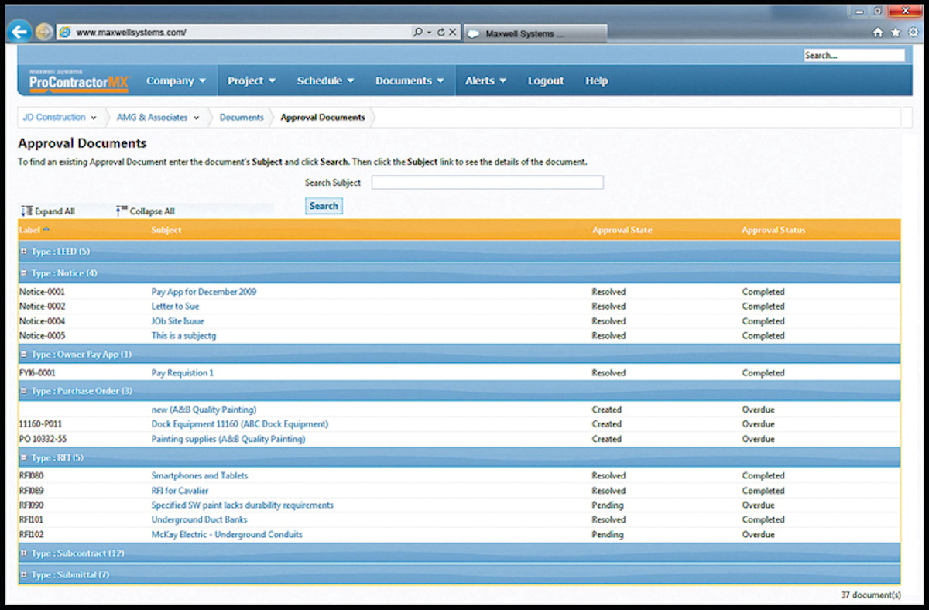
Task: Expand the Type: Subcontract group
Action: (24, 553)
